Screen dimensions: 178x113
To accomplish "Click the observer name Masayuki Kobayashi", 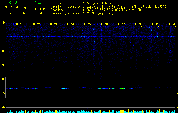I will coord(101,3).
